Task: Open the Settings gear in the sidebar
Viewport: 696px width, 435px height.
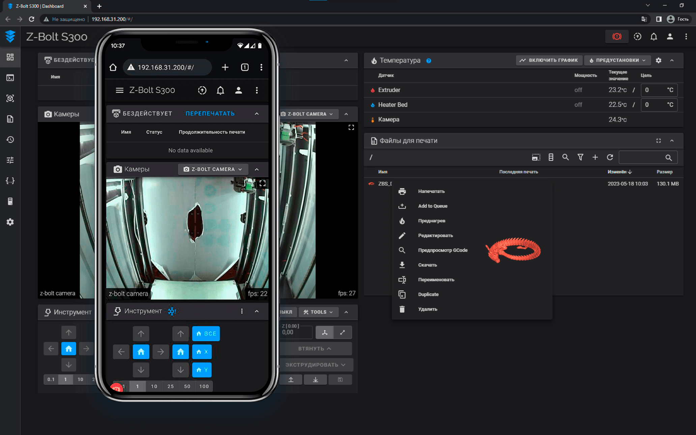Action: (x=10, y=222)
